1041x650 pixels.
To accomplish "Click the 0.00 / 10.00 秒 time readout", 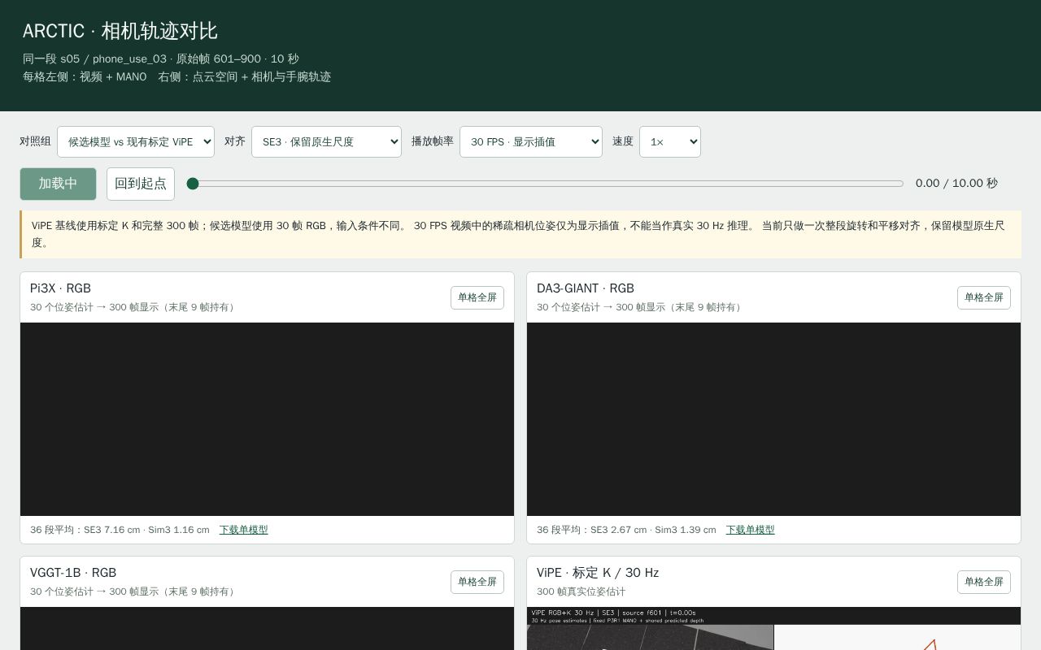I will pyautogui.click(x=956, y=183).
